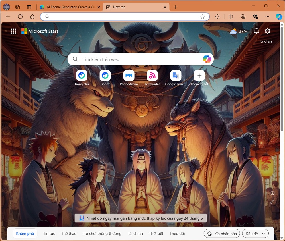Select the Thời tiết feed tab

point(156,234)
